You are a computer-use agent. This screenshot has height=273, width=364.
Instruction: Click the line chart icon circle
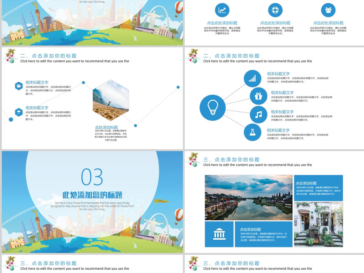coord(222,10)
